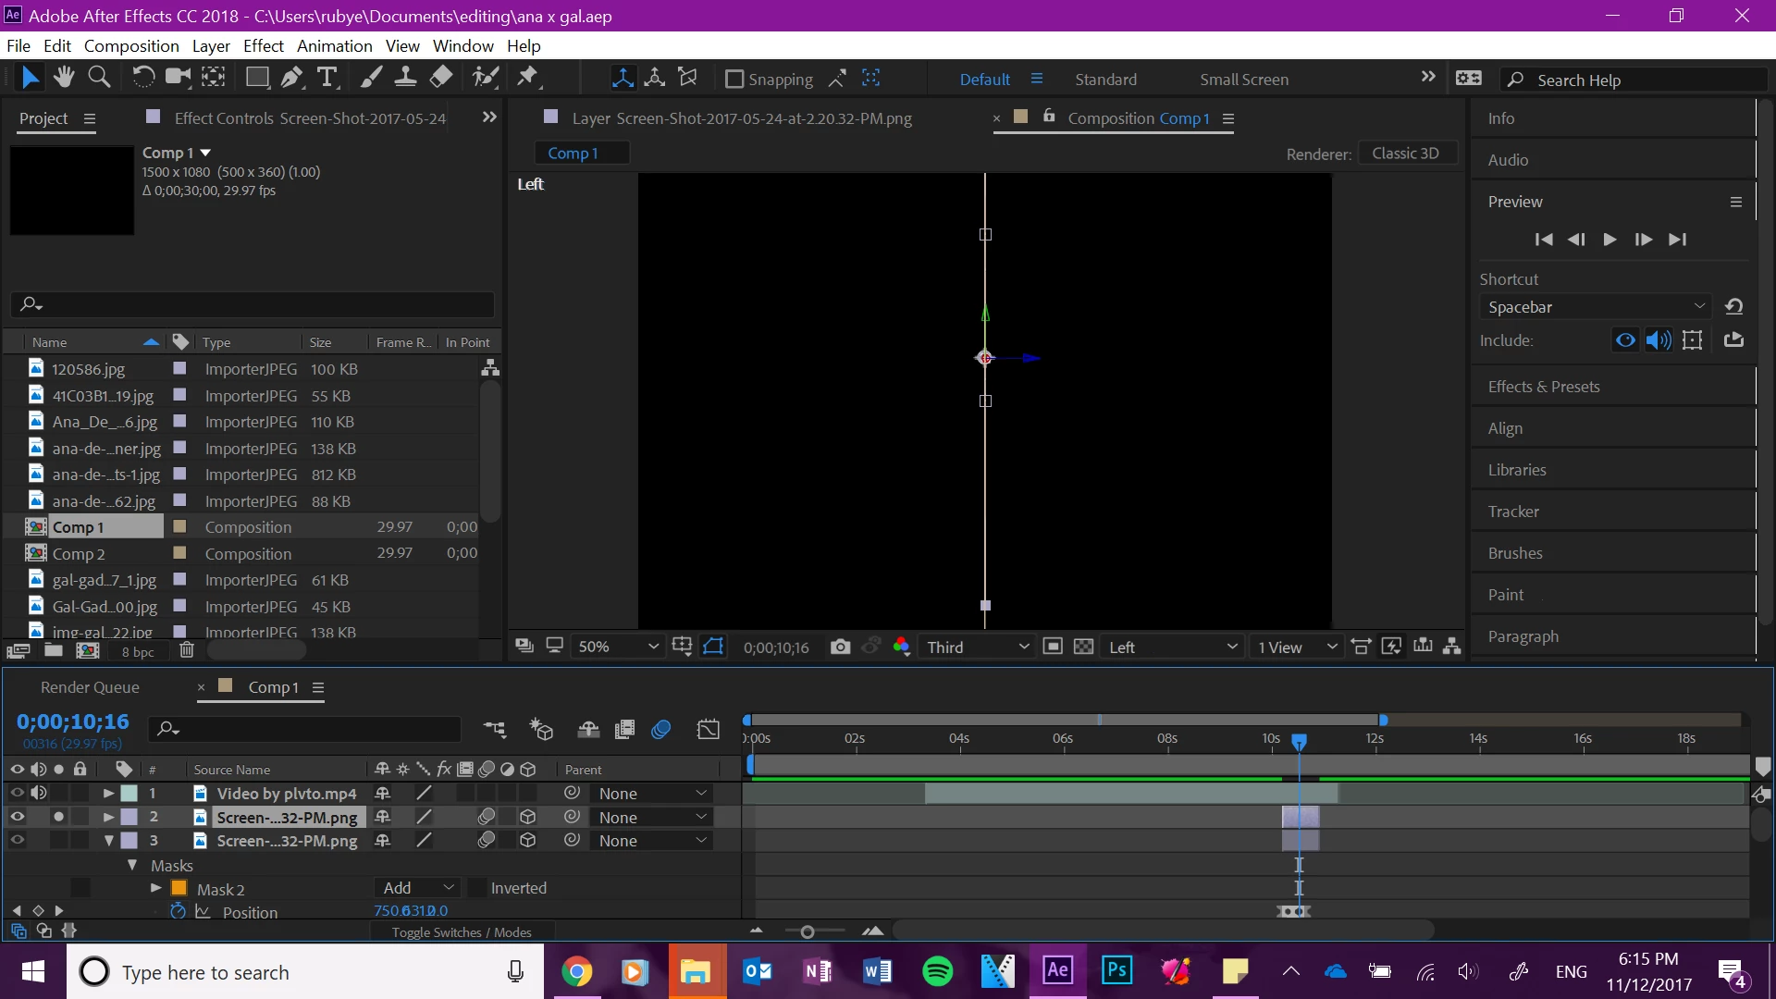Click the snapshot camera icon
This screenshot has height=999, width=1776.
pos(840,647)
